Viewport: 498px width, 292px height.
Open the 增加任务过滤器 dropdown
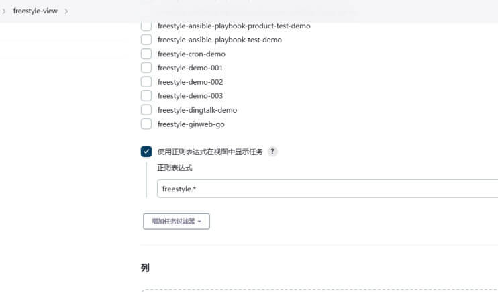point(177,221)
